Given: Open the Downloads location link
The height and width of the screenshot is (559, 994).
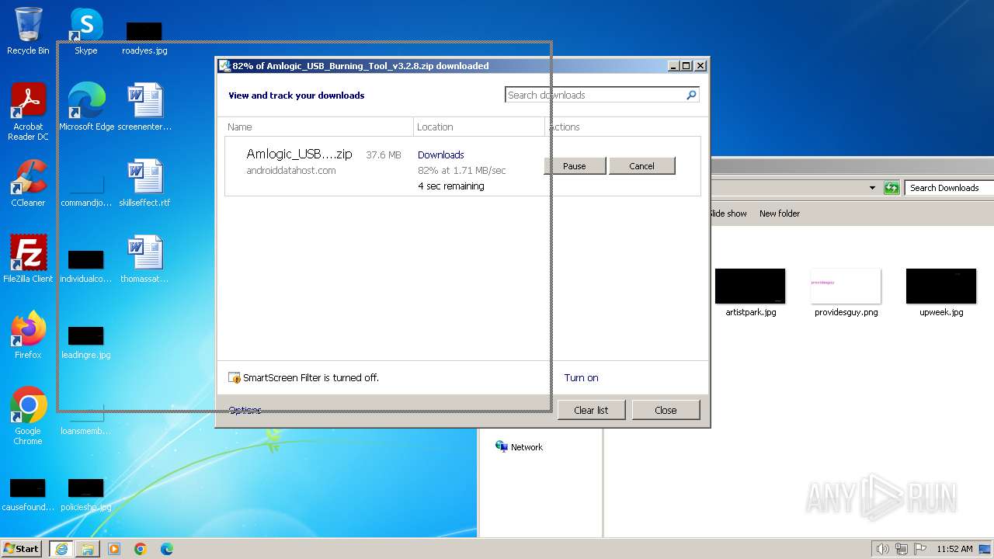Looking at the screenshot, I should [x=440, y=155].
